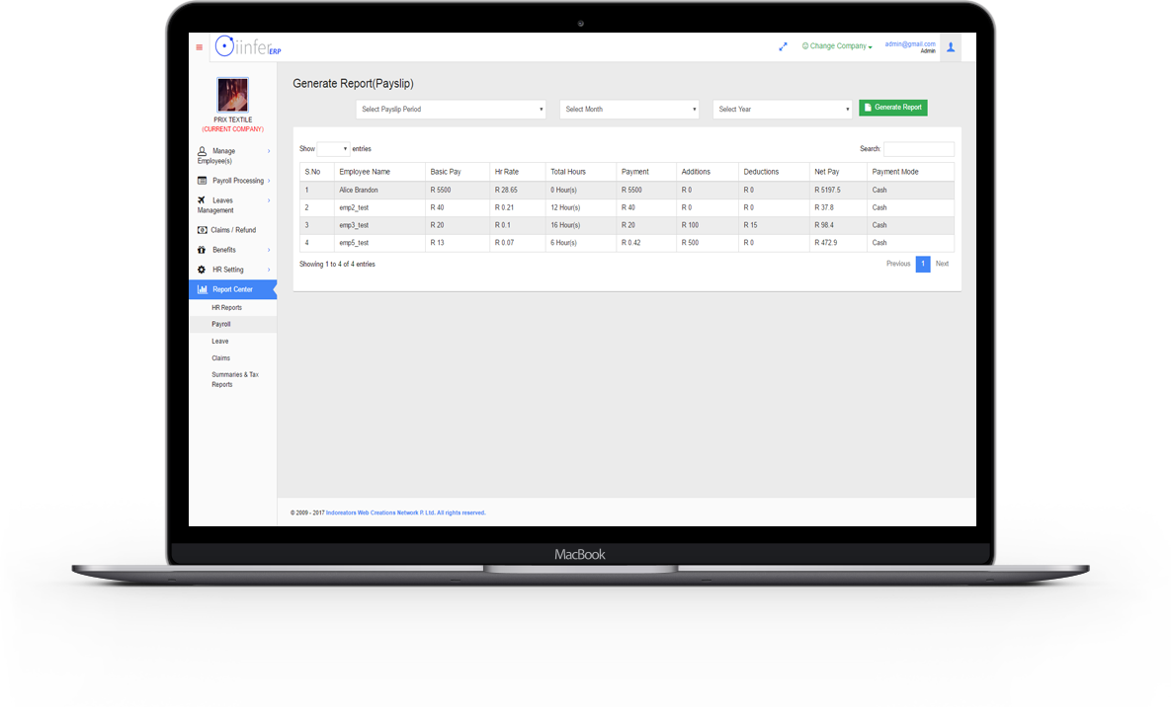Screen dimensions: 1171x707
Task: Click the iinfer ERP logo
Action: pyautogui.click(x=248, y=46)
